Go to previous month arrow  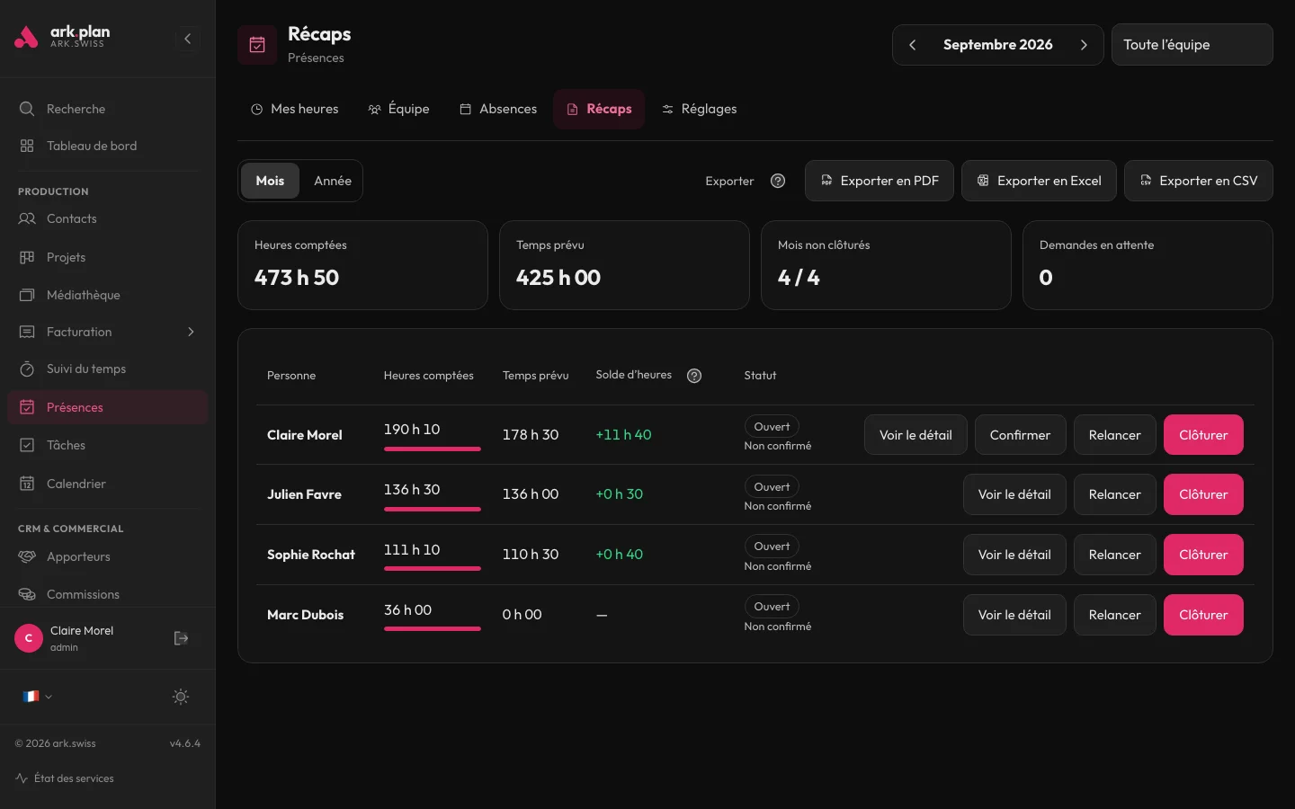(912, 45)
